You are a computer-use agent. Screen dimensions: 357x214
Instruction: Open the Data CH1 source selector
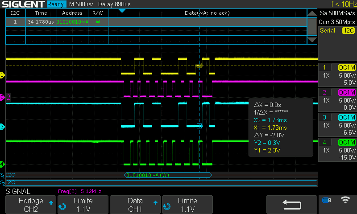pyautogui.click(x=135, y=205)
